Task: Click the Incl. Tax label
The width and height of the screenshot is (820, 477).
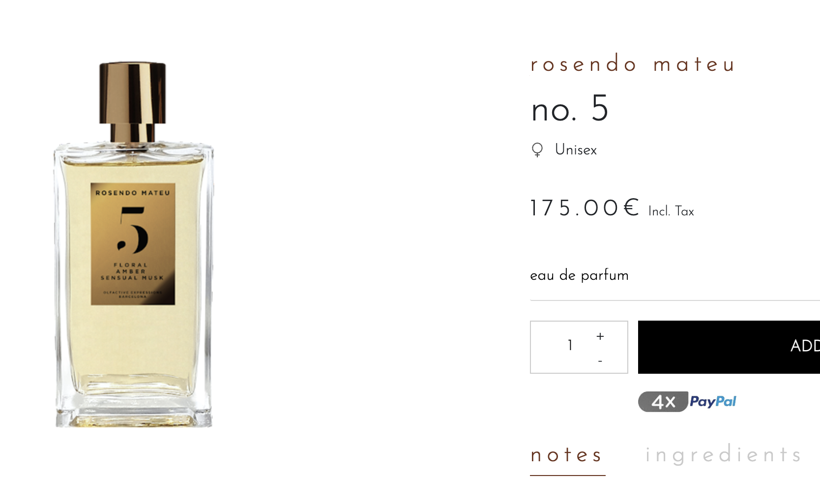Action: click(671, 211)
